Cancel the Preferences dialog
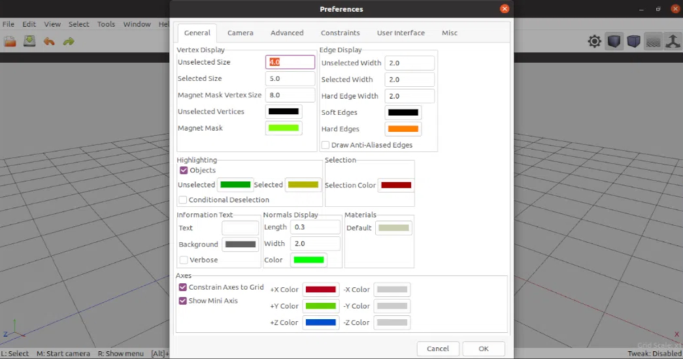683x359 pixels. tap(438, 349)
